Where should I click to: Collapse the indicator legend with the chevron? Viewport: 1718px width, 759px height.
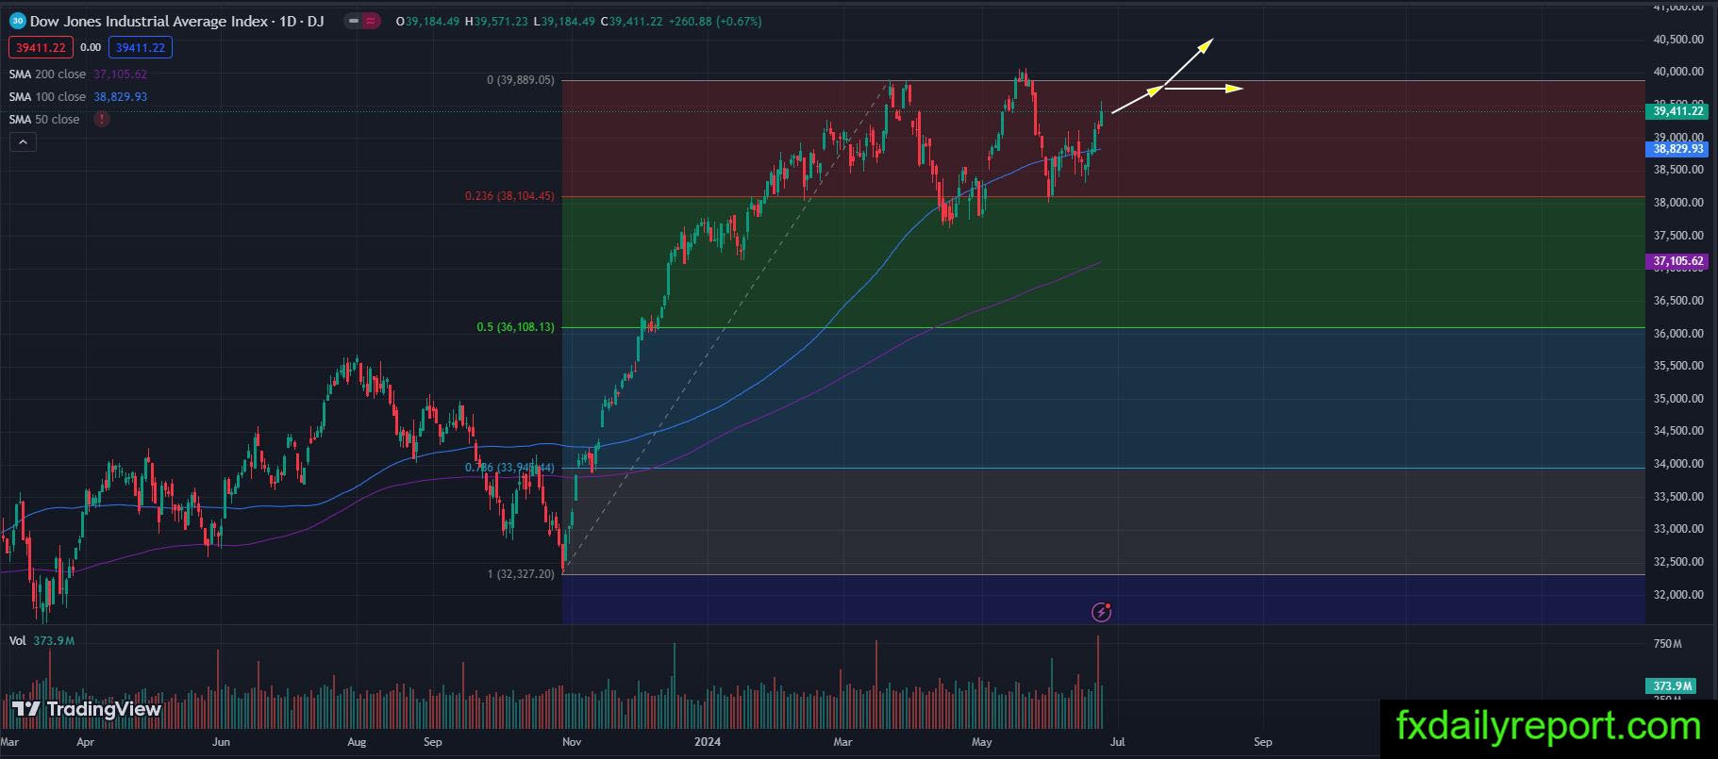point(24,142)
